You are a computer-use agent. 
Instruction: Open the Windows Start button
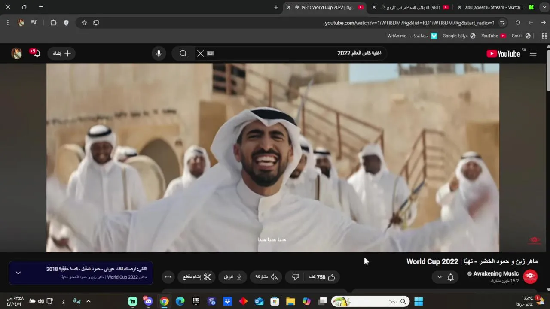[419, 301]
